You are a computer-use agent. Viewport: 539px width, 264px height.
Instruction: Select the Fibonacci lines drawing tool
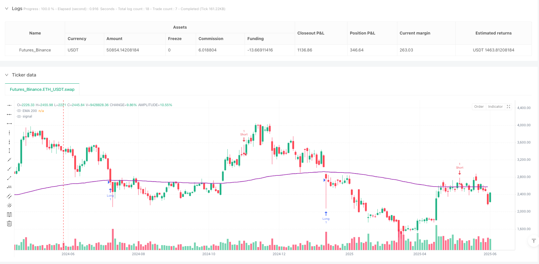(9, 214)
